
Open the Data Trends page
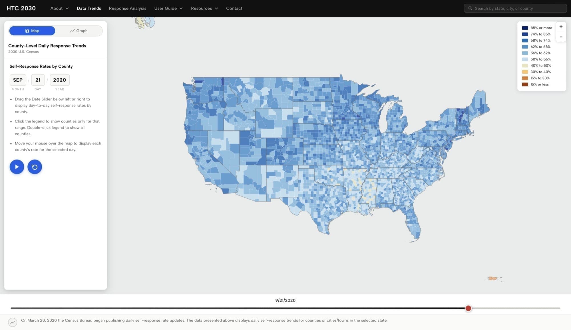89,8
